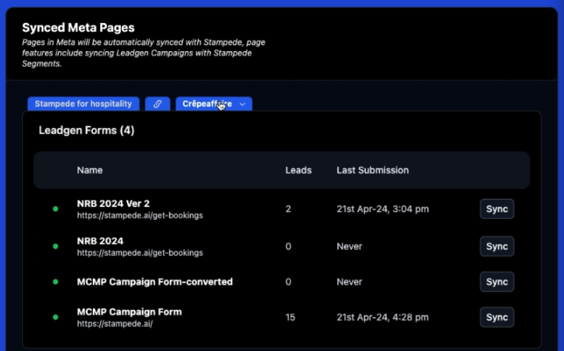
Task: Sync the MCMP Campaign Form
Action: click(x=497, y=318)
